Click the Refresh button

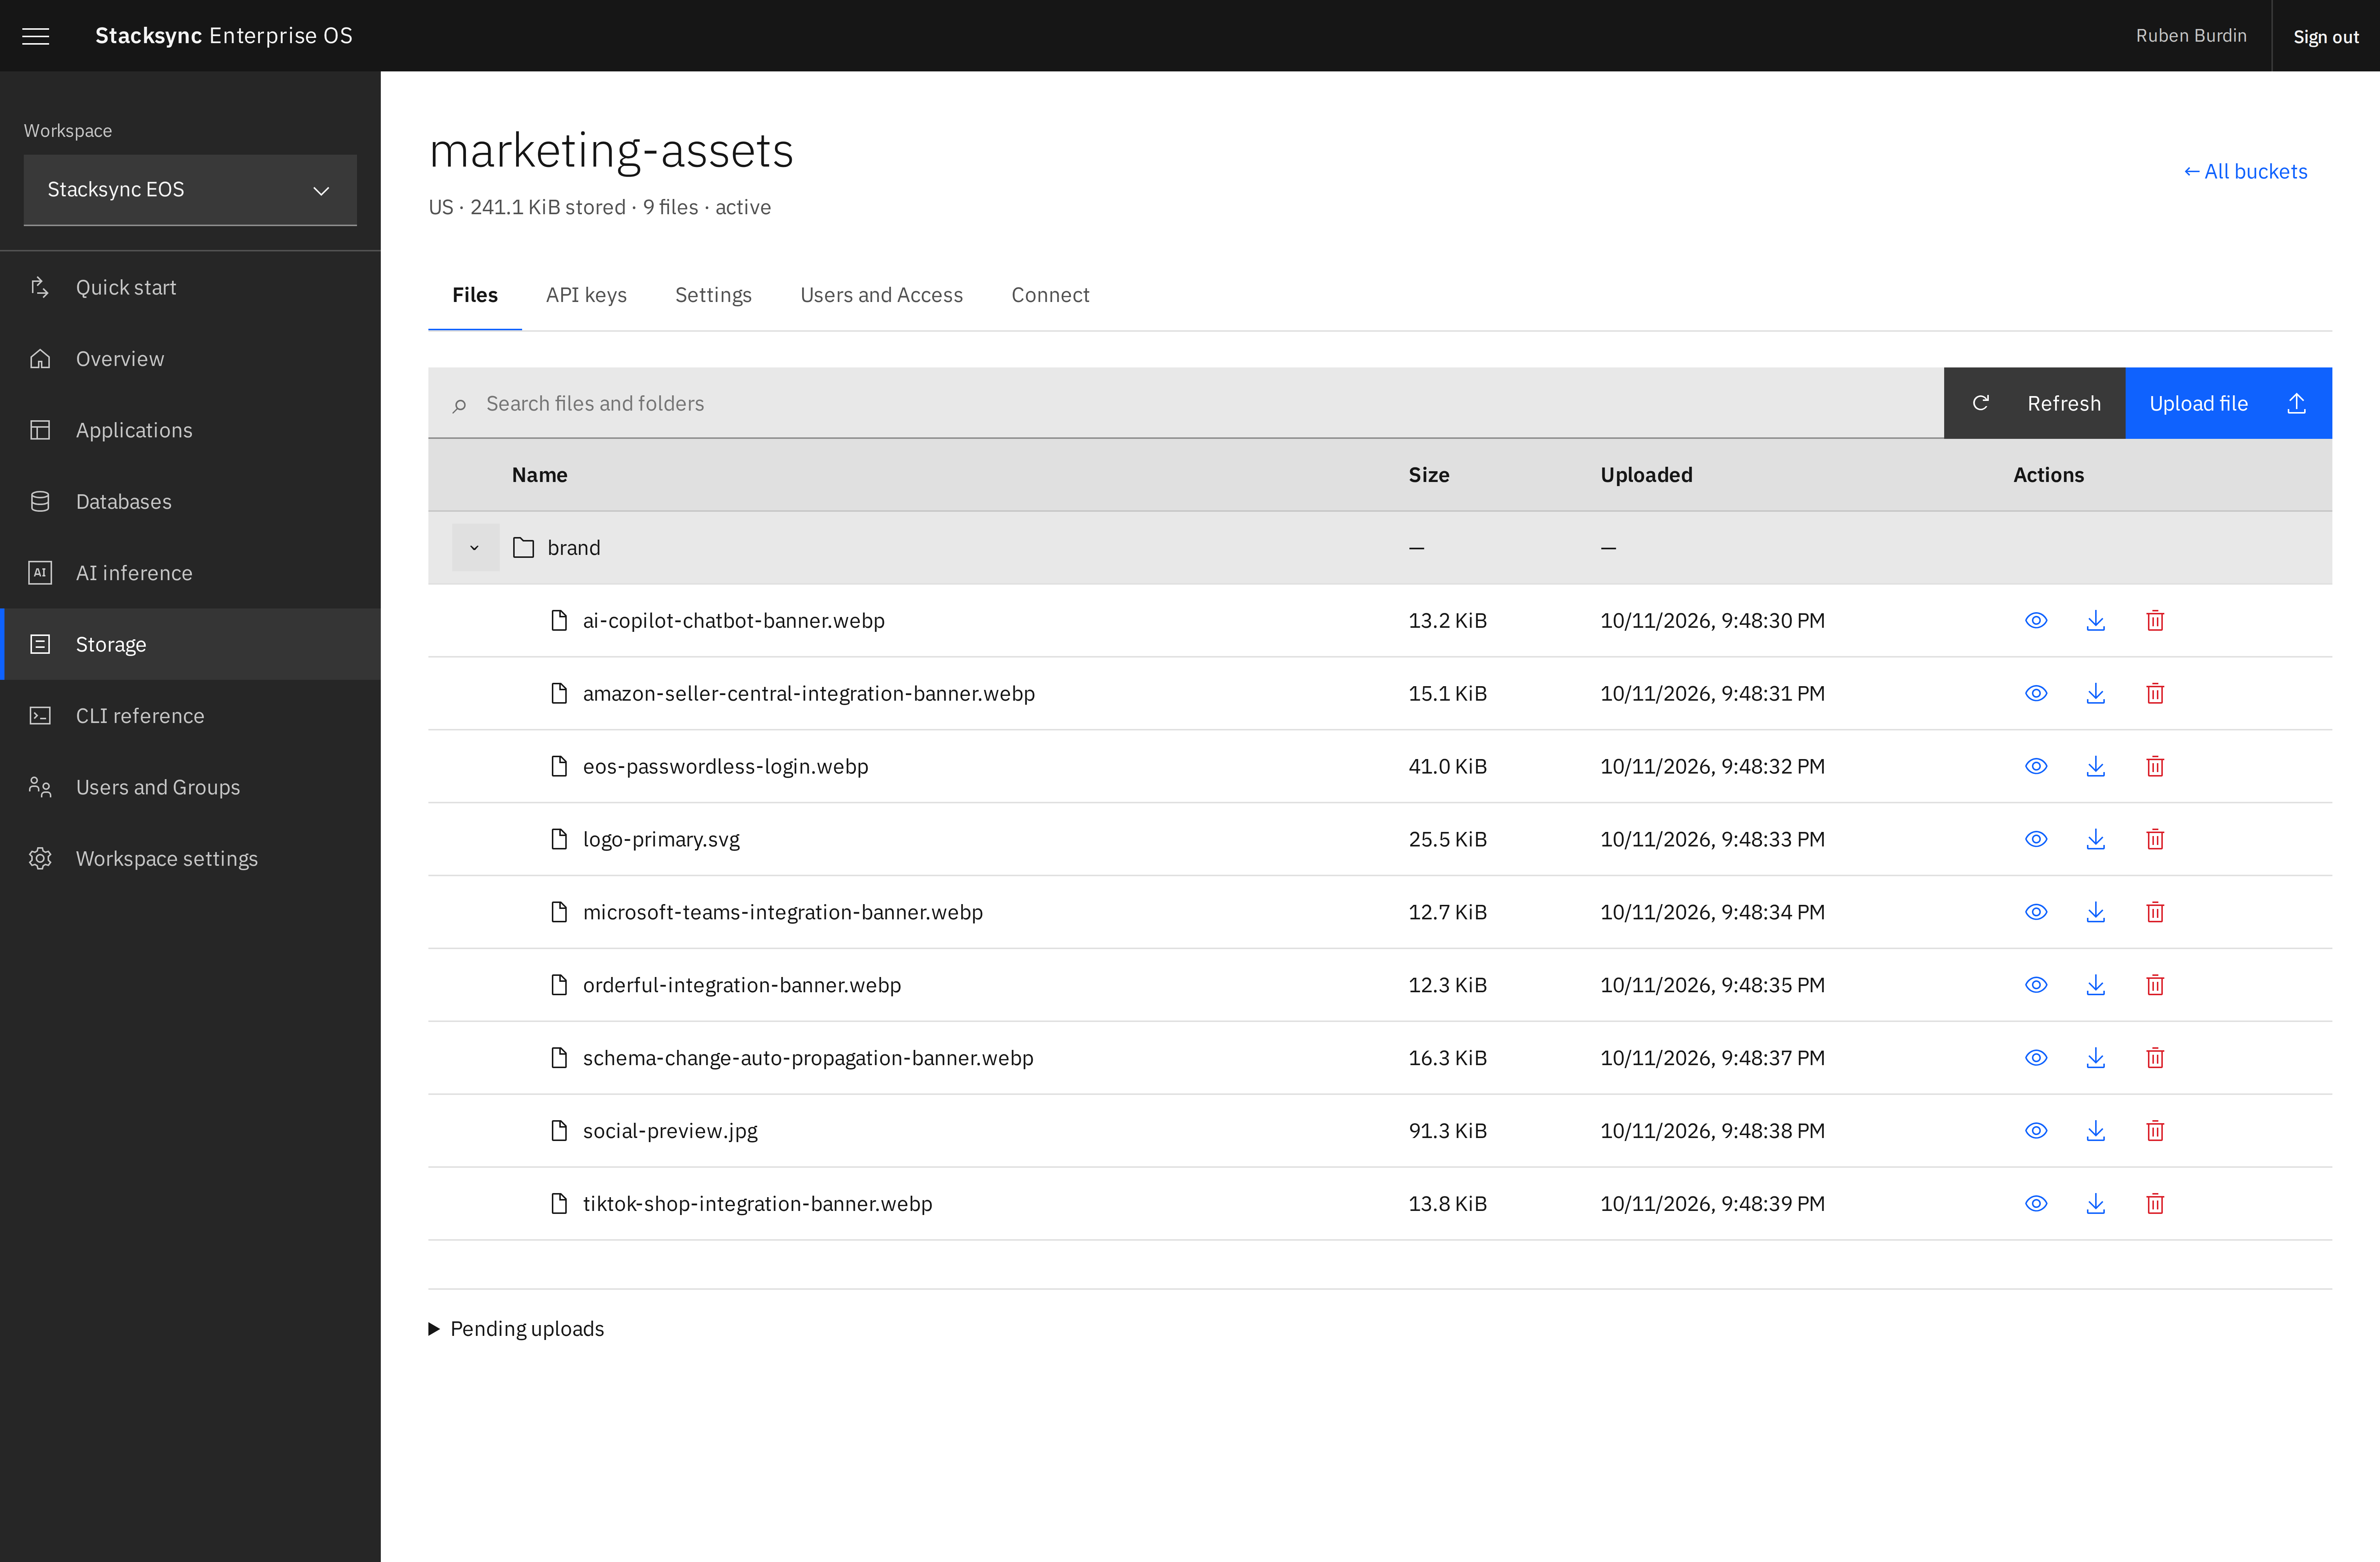tap(2034, 404)
